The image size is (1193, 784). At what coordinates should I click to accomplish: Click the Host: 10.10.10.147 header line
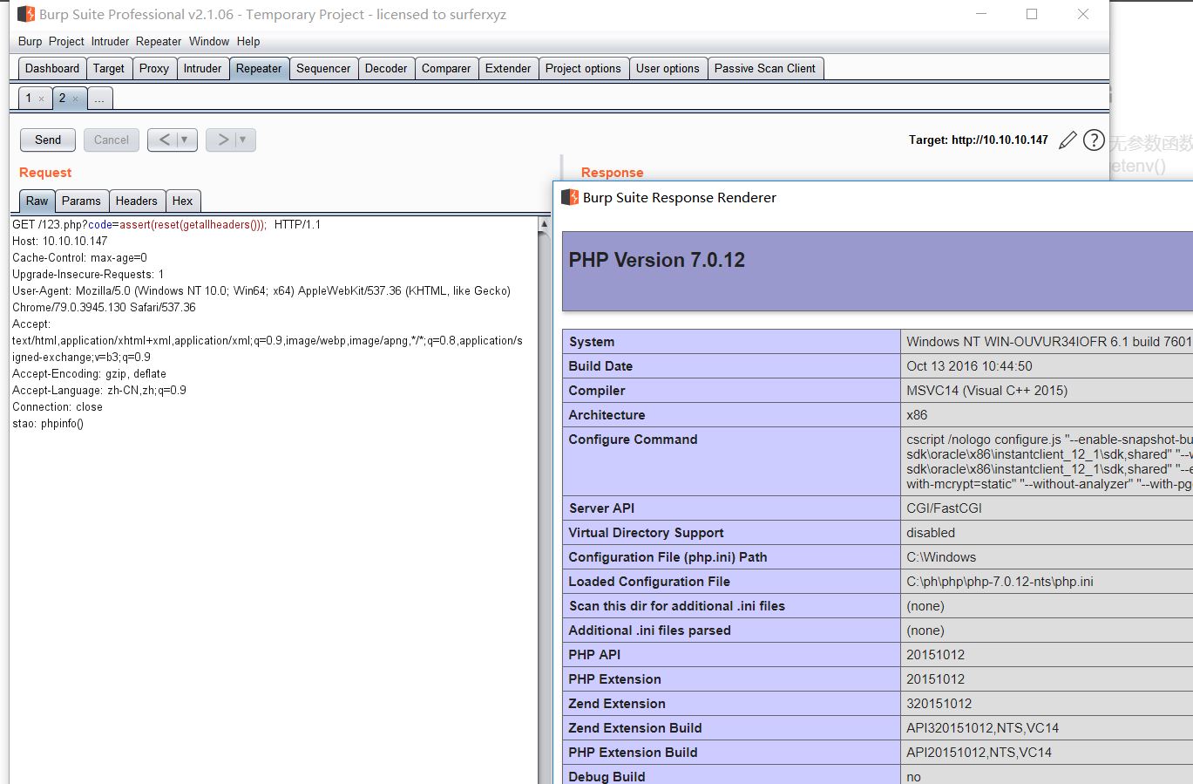(60, 241)
